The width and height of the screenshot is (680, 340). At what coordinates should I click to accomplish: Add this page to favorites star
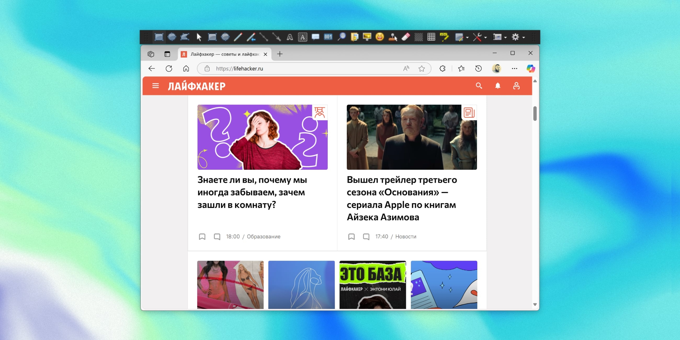[x=422, y=69]
